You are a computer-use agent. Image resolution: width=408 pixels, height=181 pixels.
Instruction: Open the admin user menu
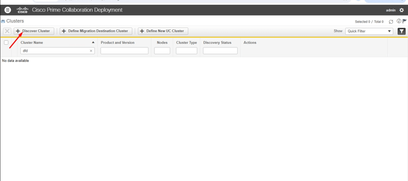click(391, 10)
